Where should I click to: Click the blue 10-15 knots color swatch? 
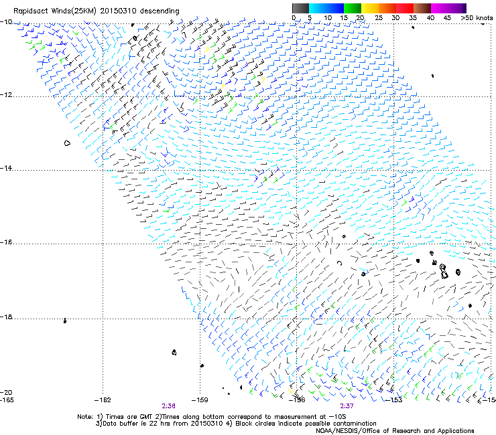335,8
